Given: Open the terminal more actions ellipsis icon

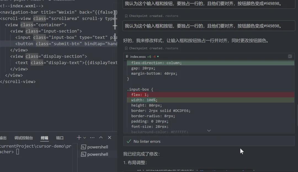Looking at the screenshot, I should [x=92, y=137].
